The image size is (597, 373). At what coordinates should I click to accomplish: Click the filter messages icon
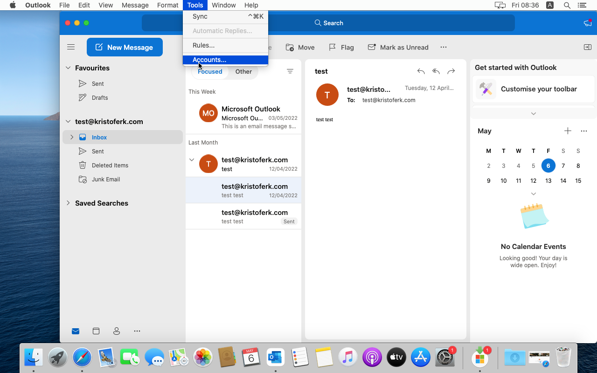290,71
